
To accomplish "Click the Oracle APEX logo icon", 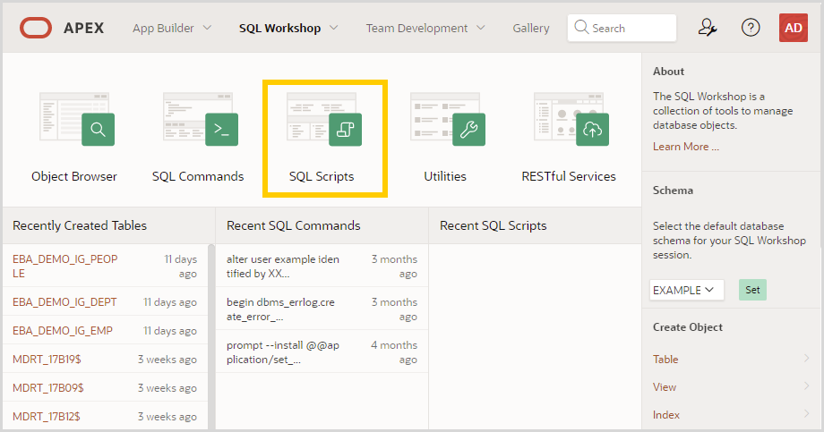I will [36, 28].
